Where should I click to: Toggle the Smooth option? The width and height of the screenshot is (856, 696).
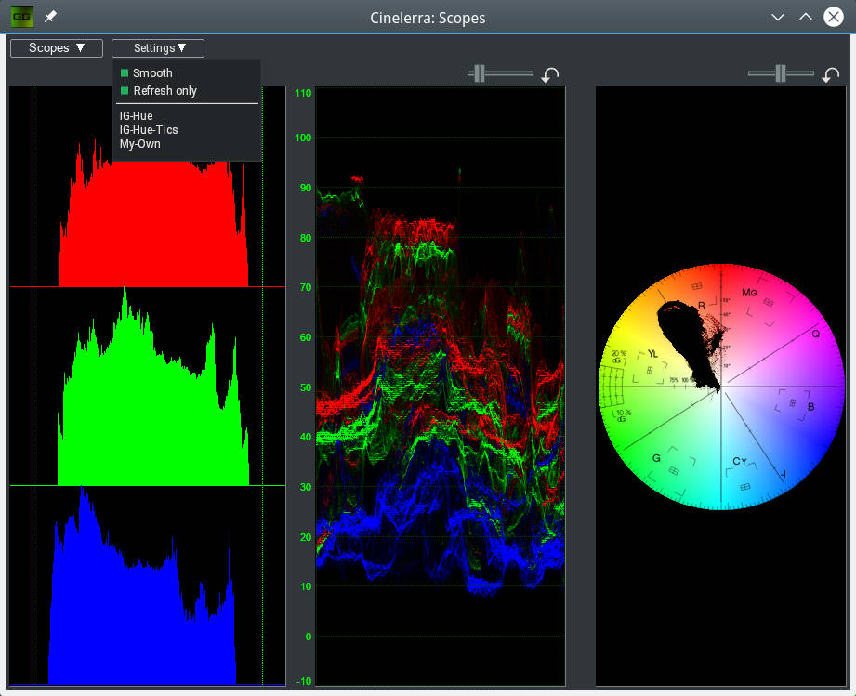152,72
